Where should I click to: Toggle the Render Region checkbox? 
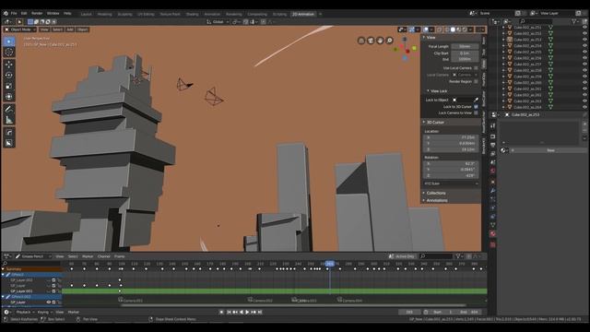(476, 82)
